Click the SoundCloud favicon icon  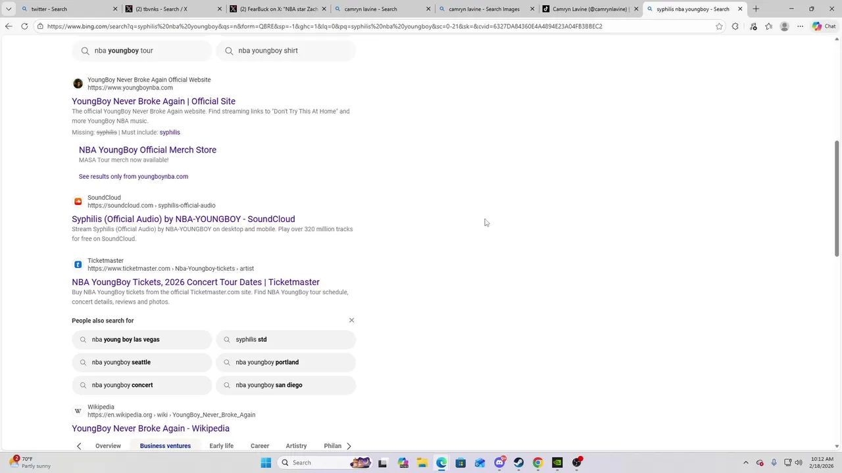[x=78, y=202]
